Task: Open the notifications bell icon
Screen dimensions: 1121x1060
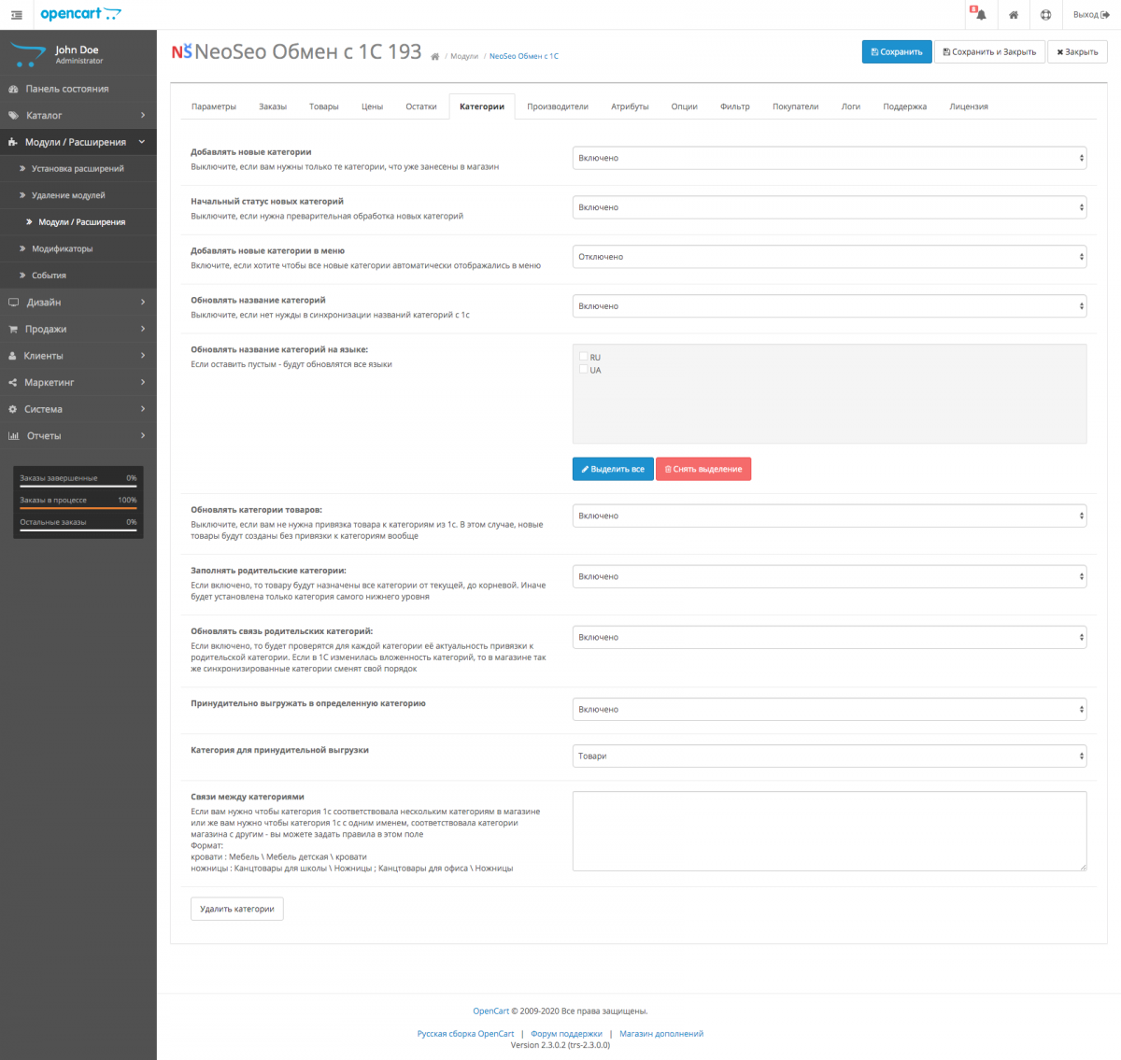Action: coord(981,15)
